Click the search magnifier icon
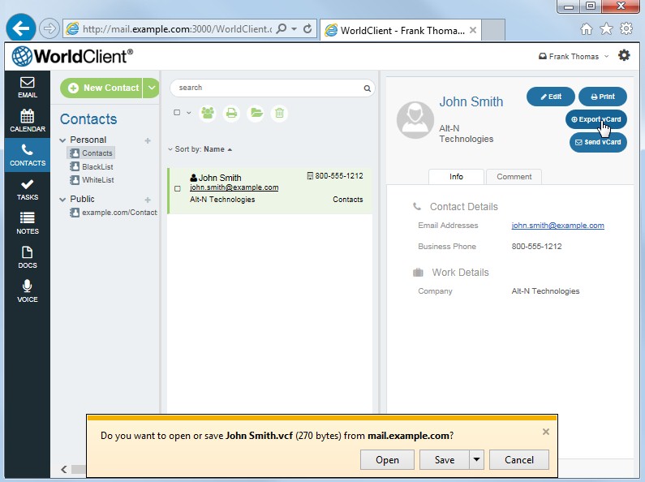645x482 pixels. tap(367, 88)
